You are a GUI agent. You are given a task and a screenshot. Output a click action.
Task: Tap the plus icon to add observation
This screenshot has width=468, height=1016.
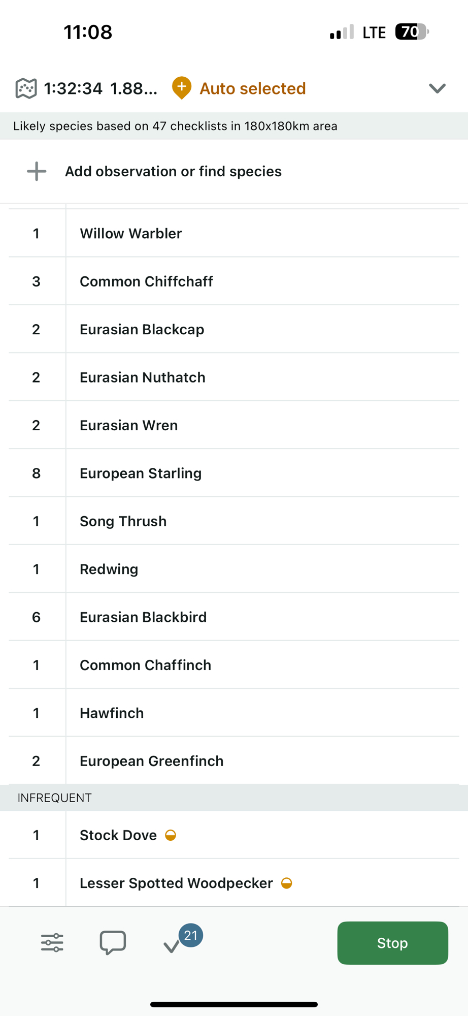tap(37, 172)
